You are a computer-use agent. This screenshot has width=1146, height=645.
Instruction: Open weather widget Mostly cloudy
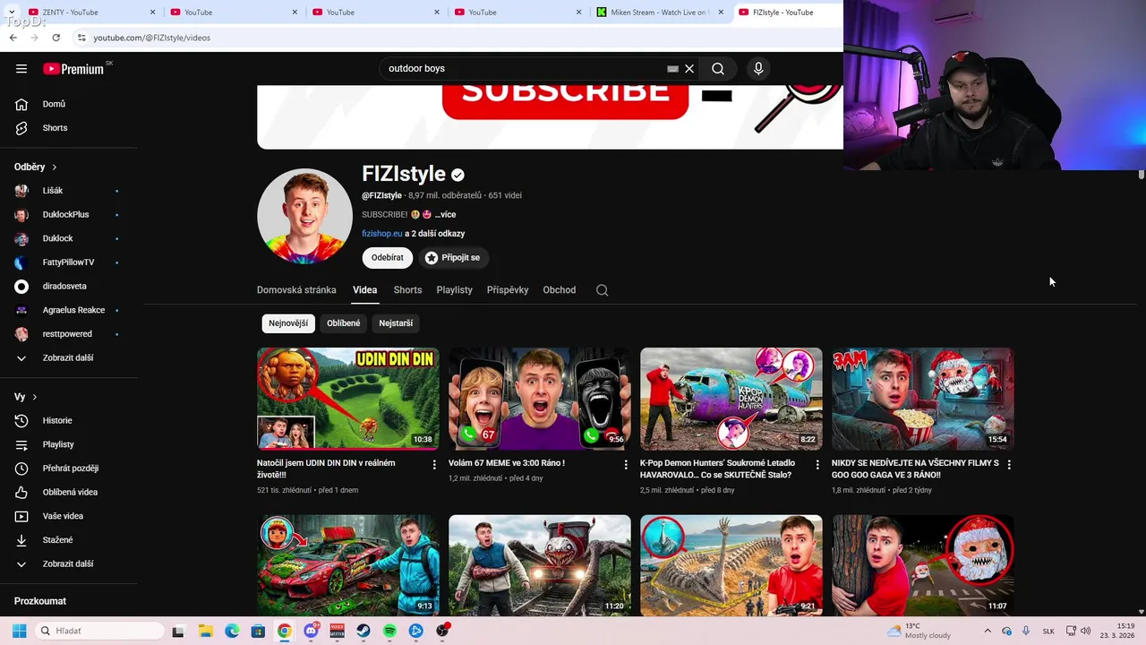(918, 631)
